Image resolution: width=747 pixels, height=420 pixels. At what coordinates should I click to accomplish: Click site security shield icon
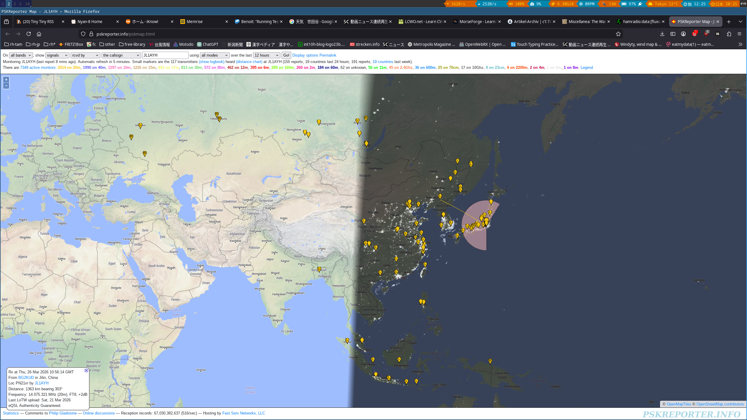point(83,34)
